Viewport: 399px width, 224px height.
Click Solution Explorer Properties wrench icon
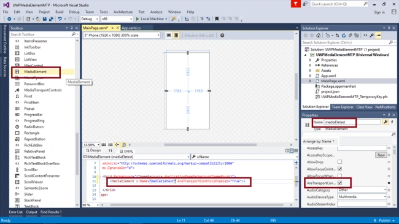(x=372, y=36)
